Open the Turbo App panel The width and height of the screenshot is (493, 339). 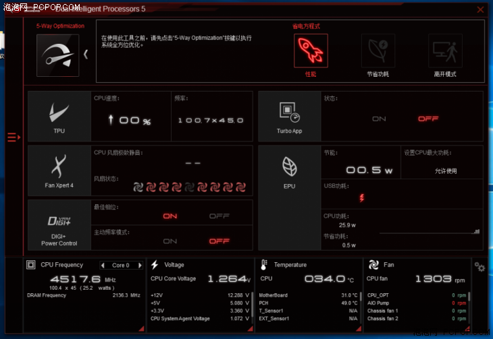pyautogui.click(x=289, y=117)
